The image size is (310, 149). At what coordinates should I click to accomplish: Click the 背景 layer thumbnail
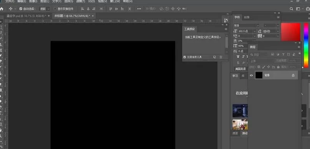[x=259, y=75]
